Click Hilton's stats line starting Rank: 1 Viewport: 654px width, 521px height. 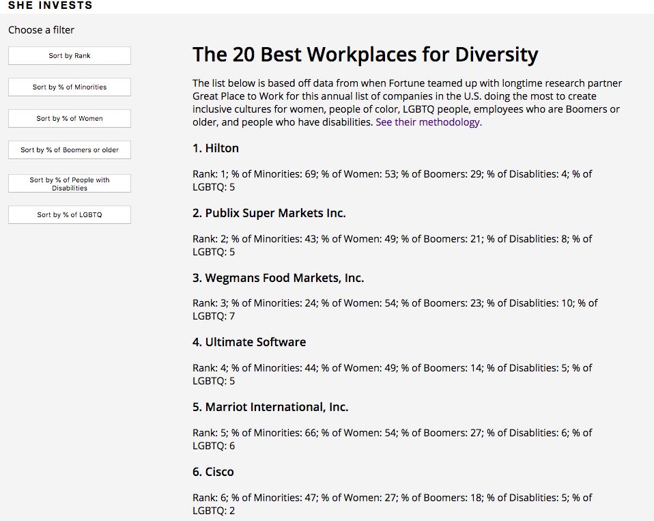point(392,181)
